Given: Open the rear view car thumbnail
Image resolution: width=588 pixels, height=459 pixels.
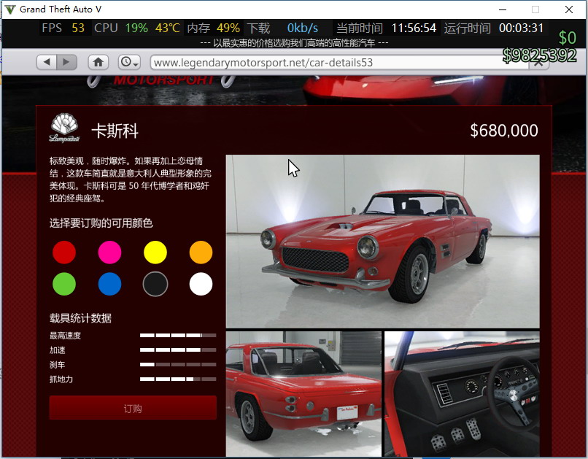Looking at the screenshot, I should (x=303, y=394).
